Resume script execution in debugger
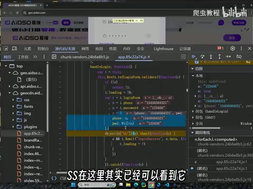 point(194,57)
